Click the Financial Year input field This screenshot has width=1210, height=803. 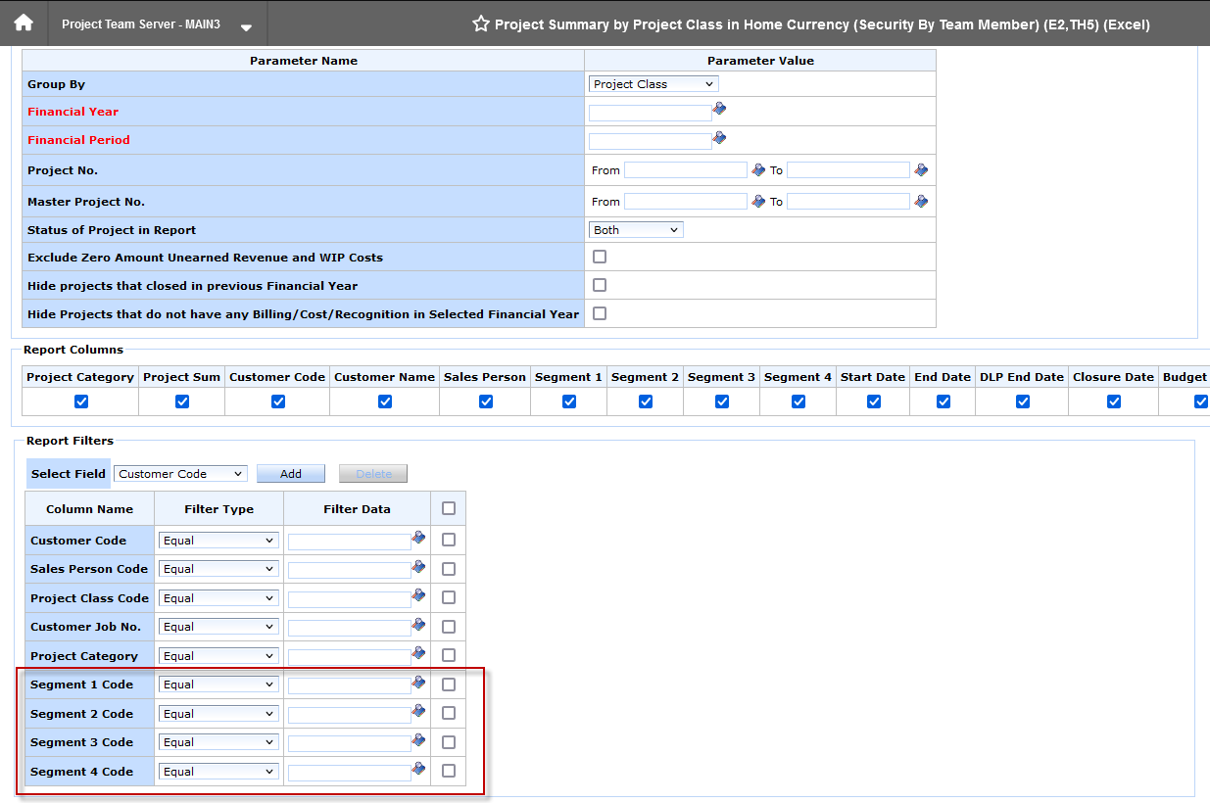pyautogui.click(x=649, y=111)
